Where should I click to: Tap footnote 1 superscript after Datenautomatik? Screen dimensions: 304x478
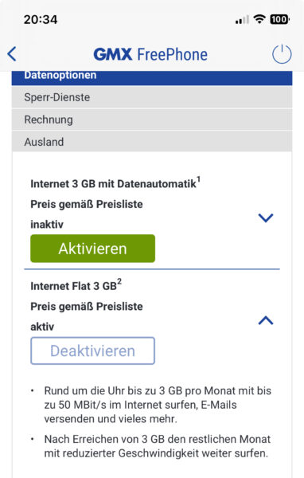[198, 179]
